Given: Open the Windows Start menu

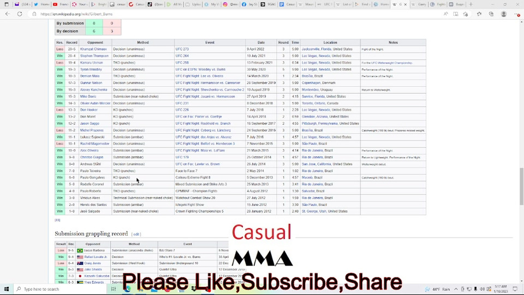Looking at the screenshot, I should [7, 289].
